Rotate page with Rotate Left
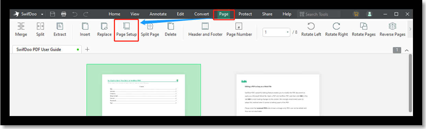The height and width of the screenshot is (129, 426). click(x=311, y=29)
